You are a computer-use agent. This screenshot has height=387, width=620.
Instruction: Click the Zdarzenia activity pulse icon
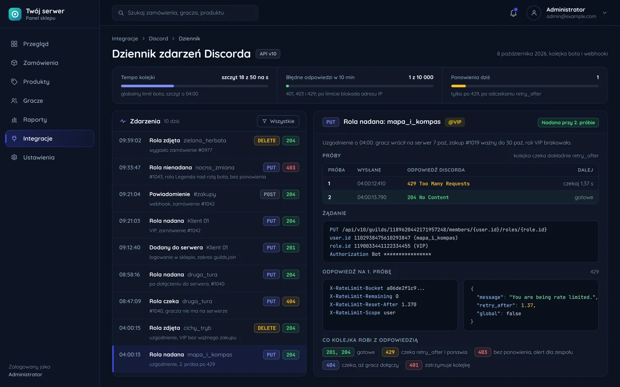(x=123, y=121)
